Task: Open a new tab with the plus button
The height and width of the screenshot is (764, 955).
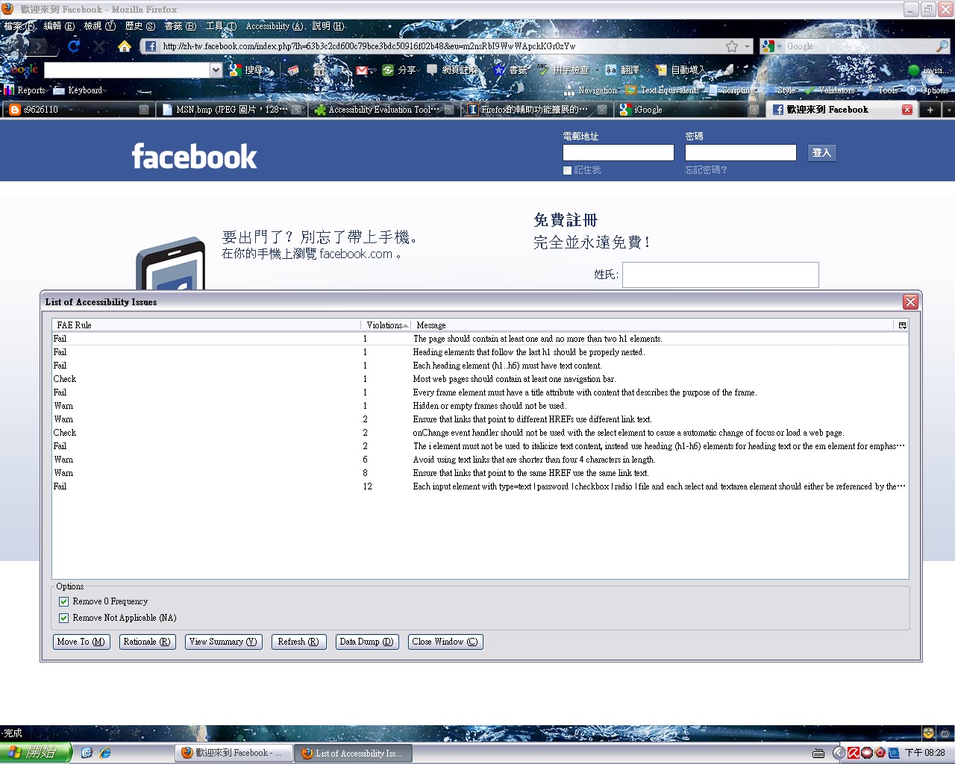Action: (x=930, y=110)
